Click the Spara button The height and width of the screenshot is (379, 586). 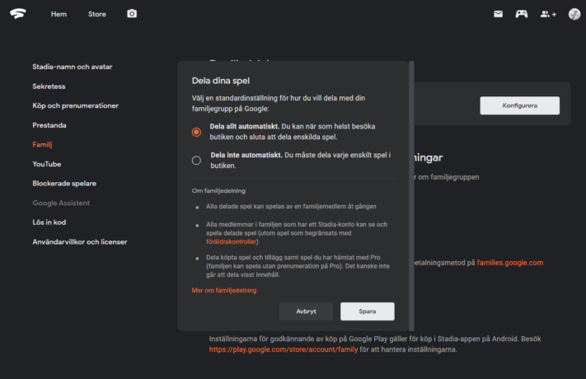click(x=368, y=311)
